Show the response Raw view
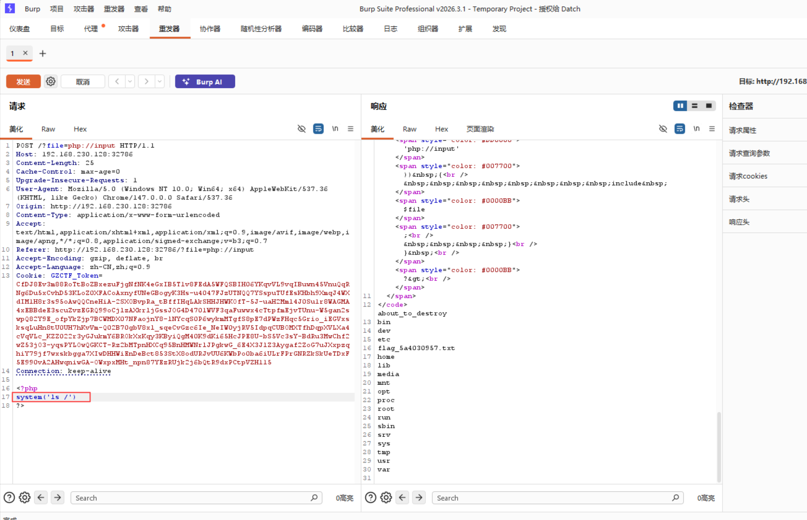The height and width of the screenshot is (520, 807). [409, 129]
